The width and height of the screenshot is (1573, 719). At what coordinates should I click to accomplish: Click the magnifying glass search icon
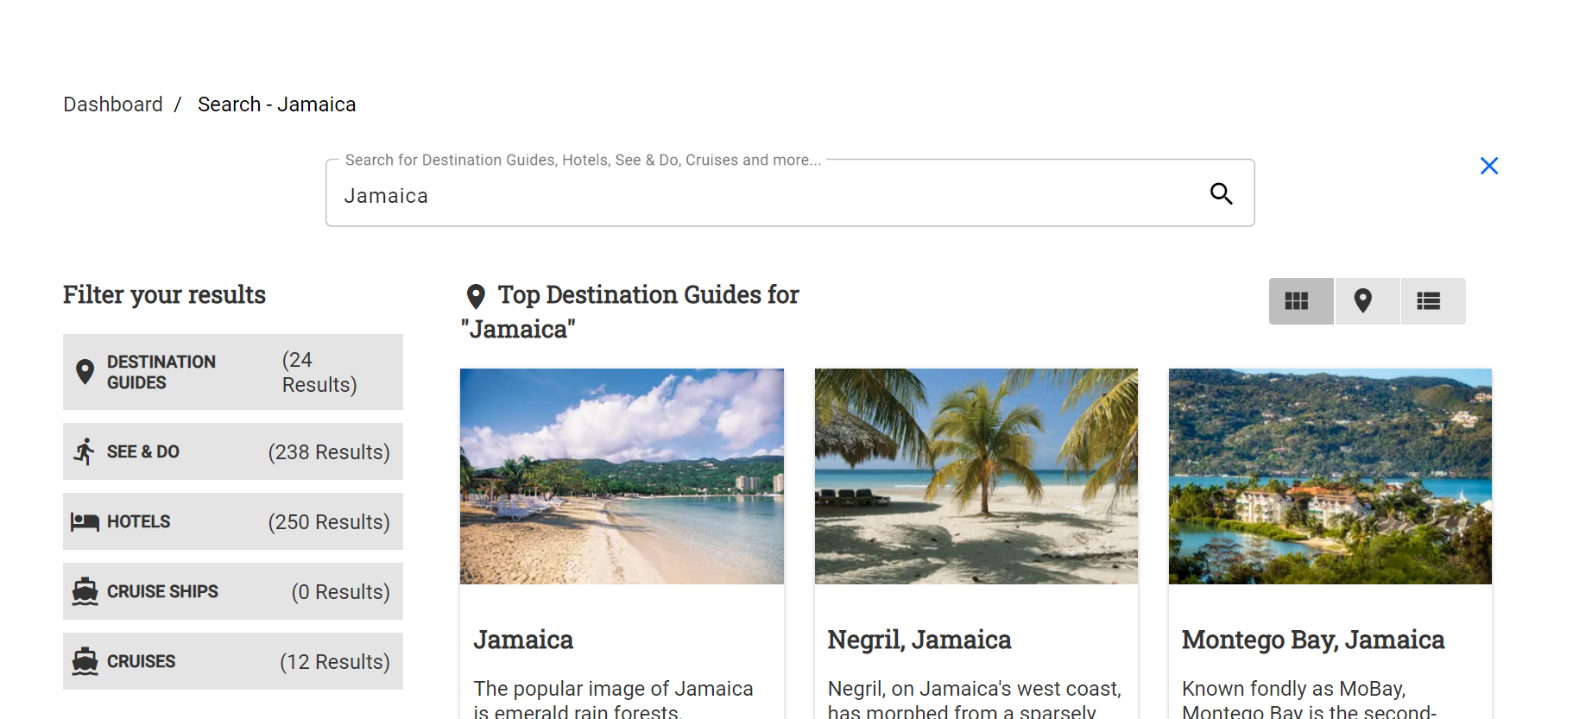(x=1221, y=193)
